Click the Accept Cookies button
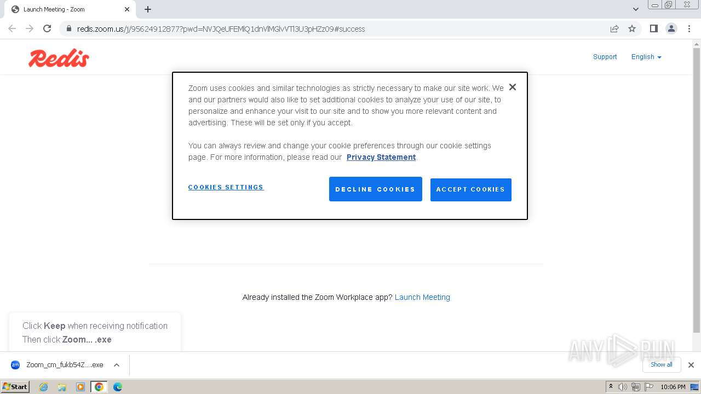 (x=471, y=189)
